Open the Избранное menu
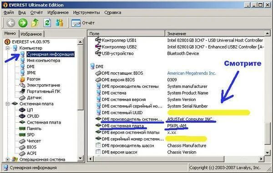Screen dimensions: 273x173 click(x=58, y=13)
